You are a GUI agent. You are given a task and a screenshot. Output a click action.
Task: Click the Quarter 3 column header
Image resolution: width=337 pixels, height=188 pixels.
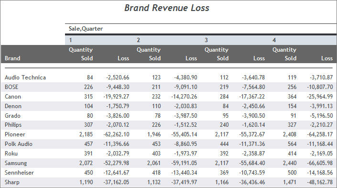[206, 40]
